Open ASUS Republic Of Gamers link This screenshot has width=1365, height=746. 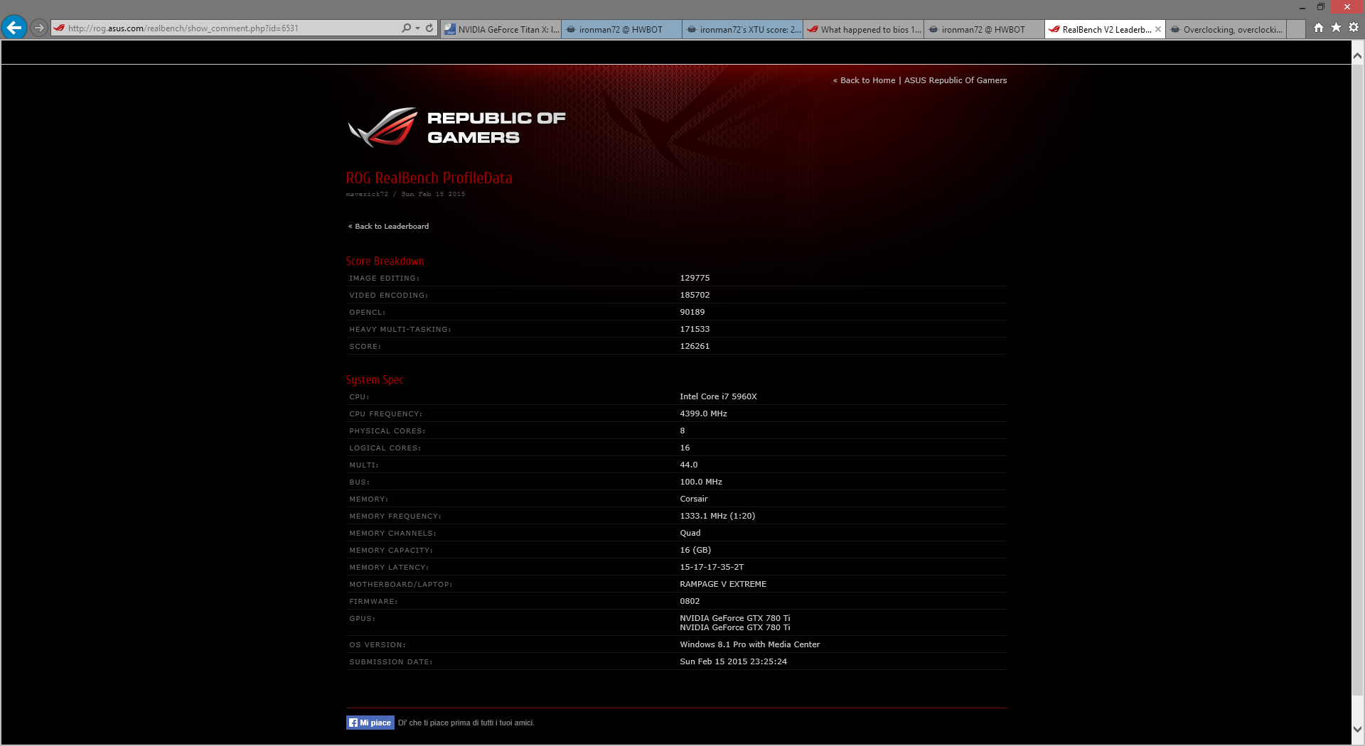tap(955, 80)
